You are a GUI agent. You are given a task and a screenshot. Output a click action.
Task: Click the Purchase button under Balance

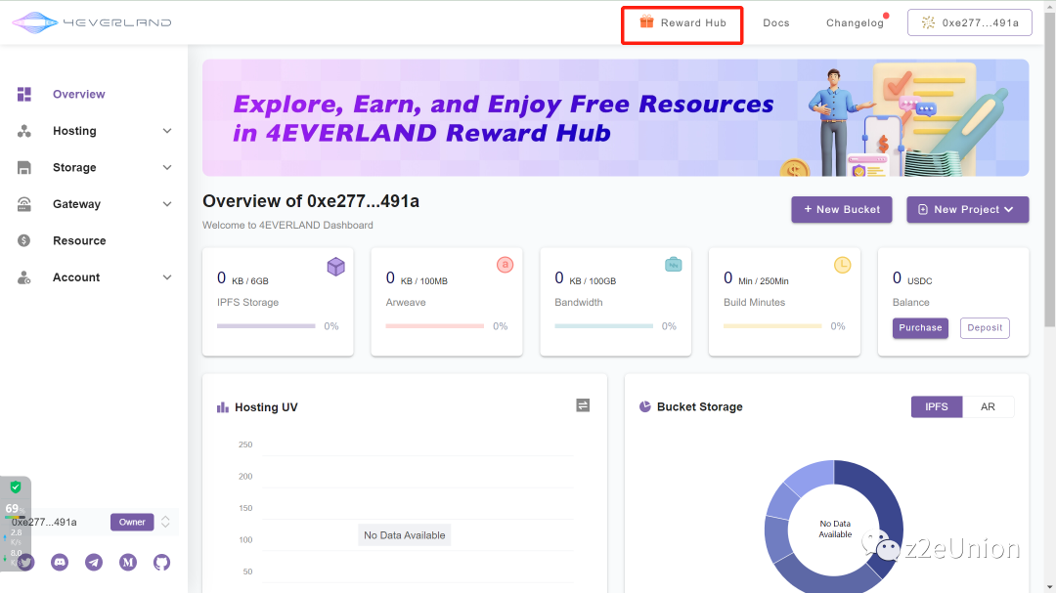920,328
